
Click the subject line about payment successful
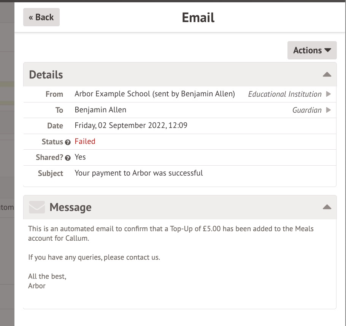(x=139, y=173)
